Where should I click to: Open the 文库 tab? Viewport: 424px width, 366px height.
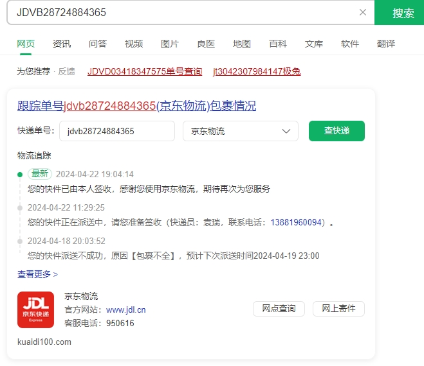[314, 44]
